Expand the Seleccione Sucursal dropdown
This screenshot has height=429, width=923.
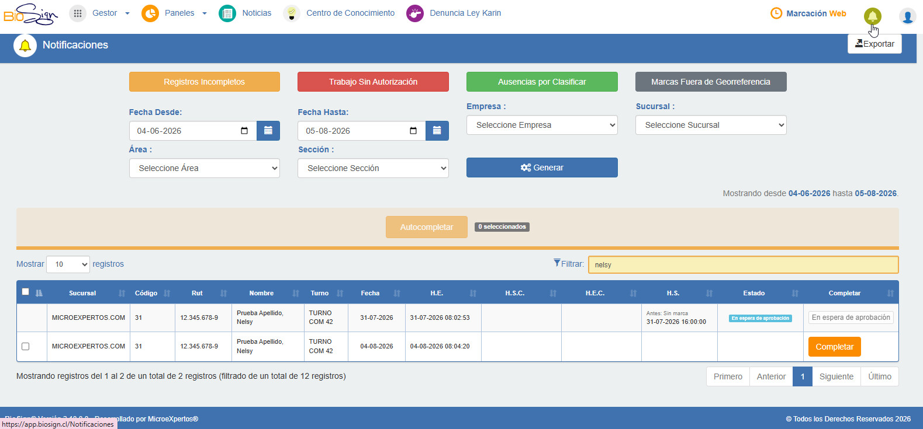pos(711,125)
